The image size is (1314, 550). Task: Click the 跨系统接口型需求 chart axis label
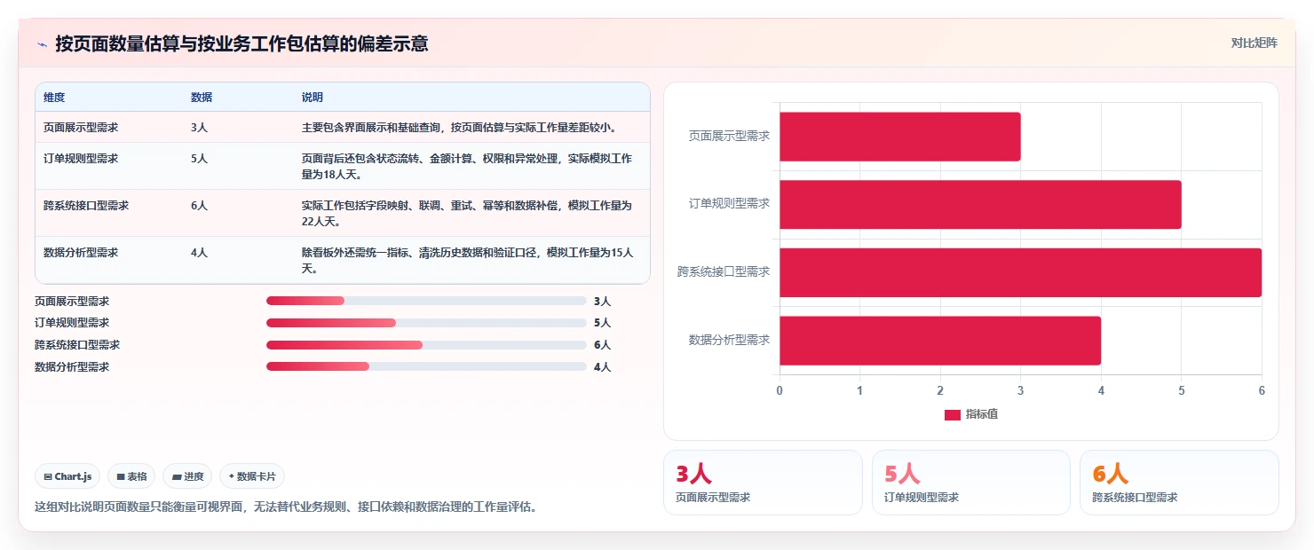coord(724,272)
